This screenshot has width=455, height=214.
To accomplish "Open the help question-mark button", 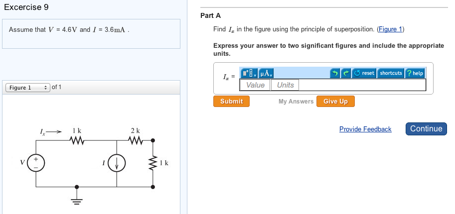I will click(415, 73).
